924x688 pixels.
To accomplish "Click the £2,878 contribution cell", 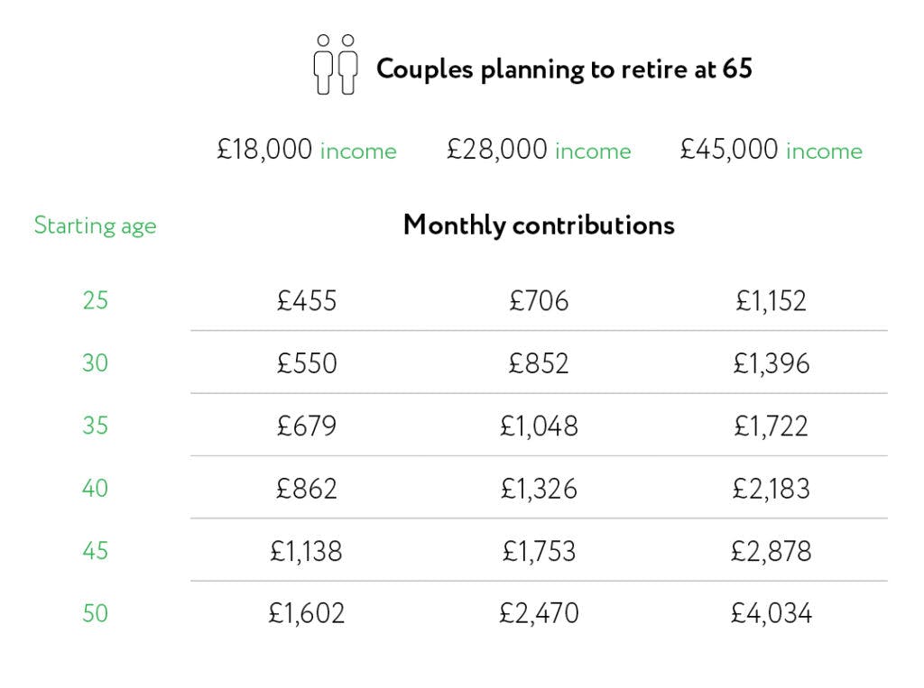I will click(771, 551).
